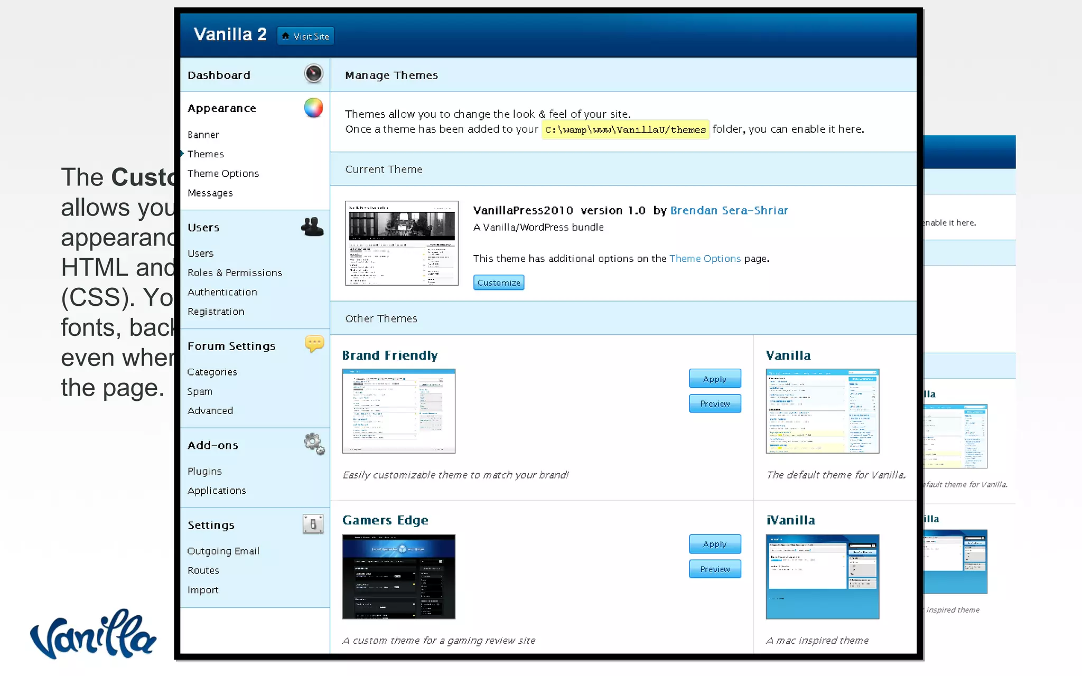1082x676 pixels.
Task: Open the Plugins page
Action: coord(204,471)
